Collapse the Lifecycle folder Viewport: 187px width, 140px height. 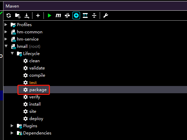click(12, 53)
